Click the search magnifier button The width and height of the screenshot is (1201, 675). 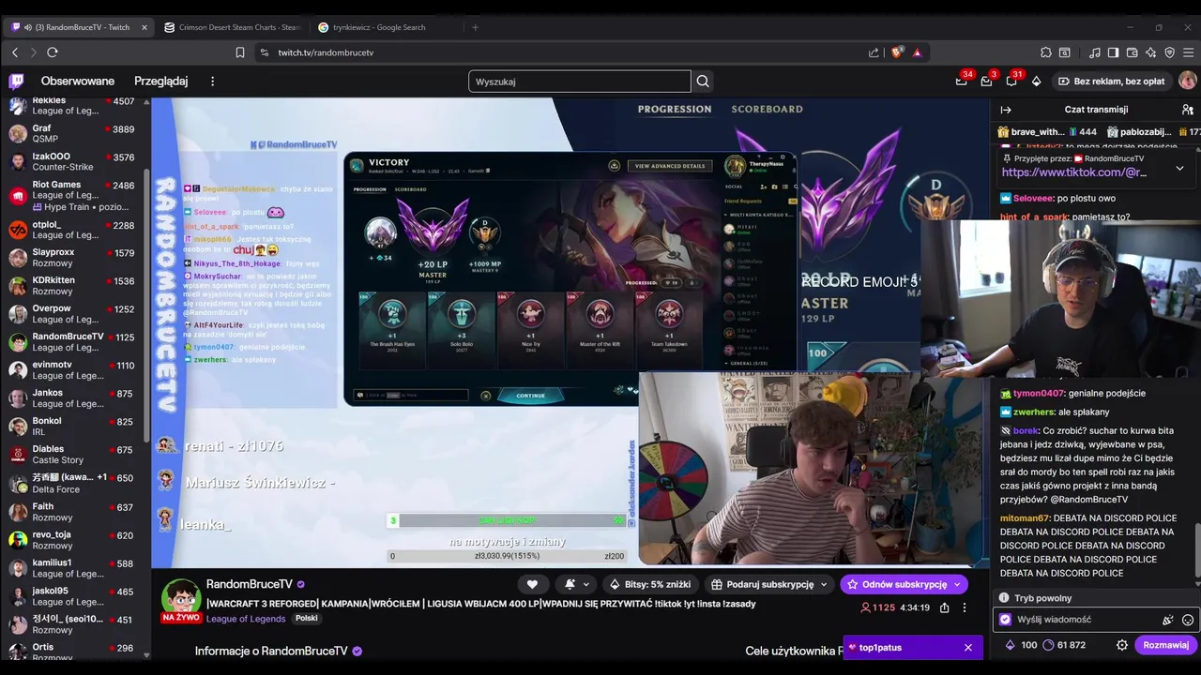[703, 82]
